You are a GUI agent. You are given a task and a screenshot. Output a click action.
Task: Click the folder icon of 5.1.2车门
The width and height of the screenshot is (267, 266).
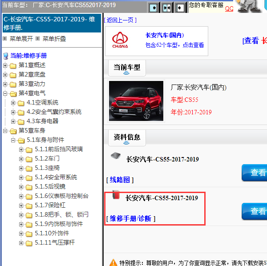click(x=29, y=159)
